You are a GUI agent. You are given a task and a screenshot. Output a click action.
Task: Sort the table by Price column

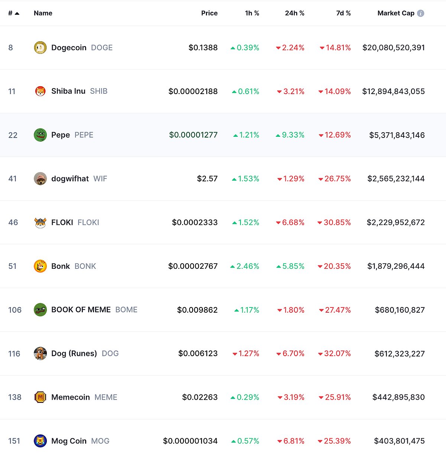coord(209,13)
